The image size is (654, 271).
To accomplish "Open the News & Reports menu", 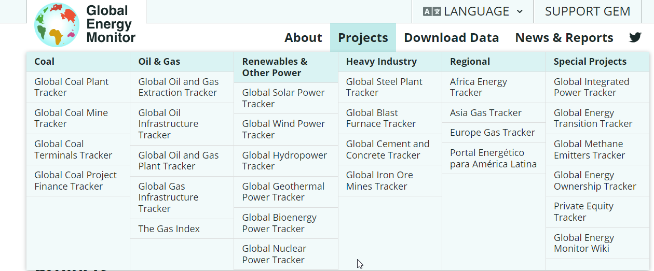I will pos(564,38).
